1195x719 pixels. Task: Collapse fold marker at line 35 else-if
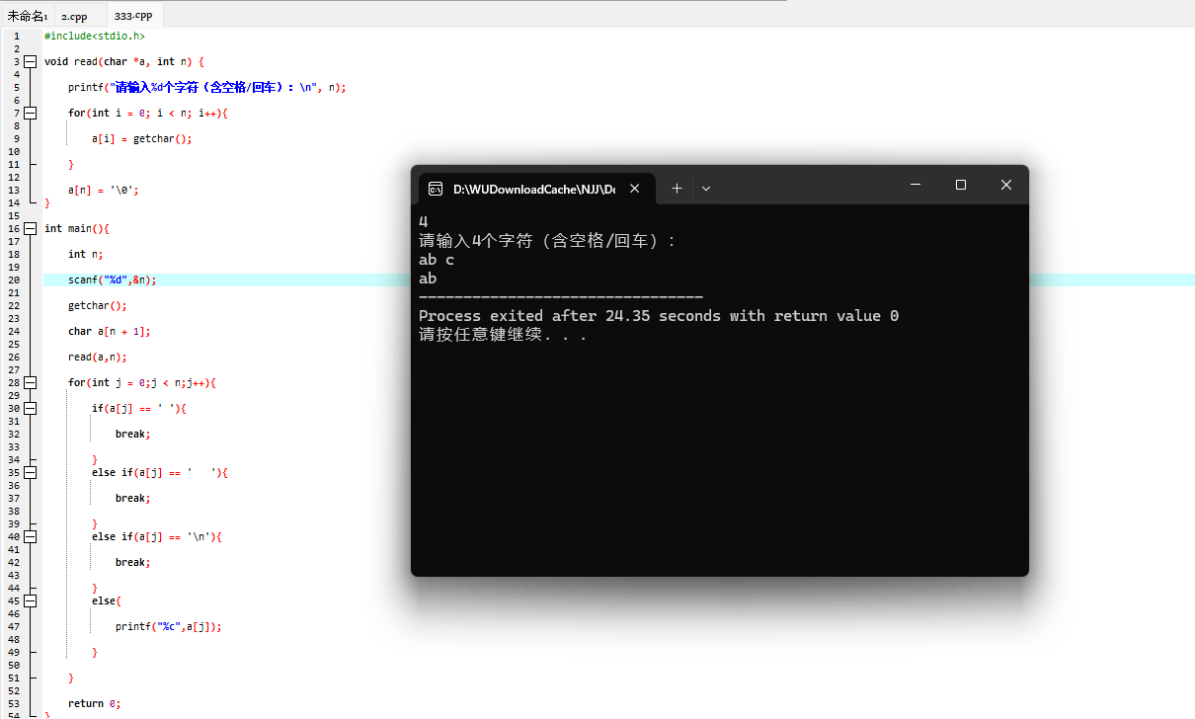click(x=30, y=472)
